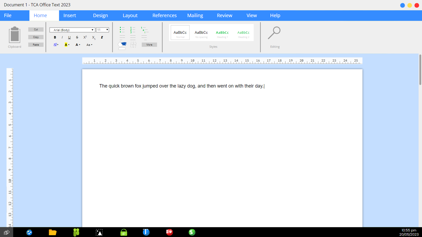
Task: Click the italic bold E effects icon
Action: (x=102, y=37)
